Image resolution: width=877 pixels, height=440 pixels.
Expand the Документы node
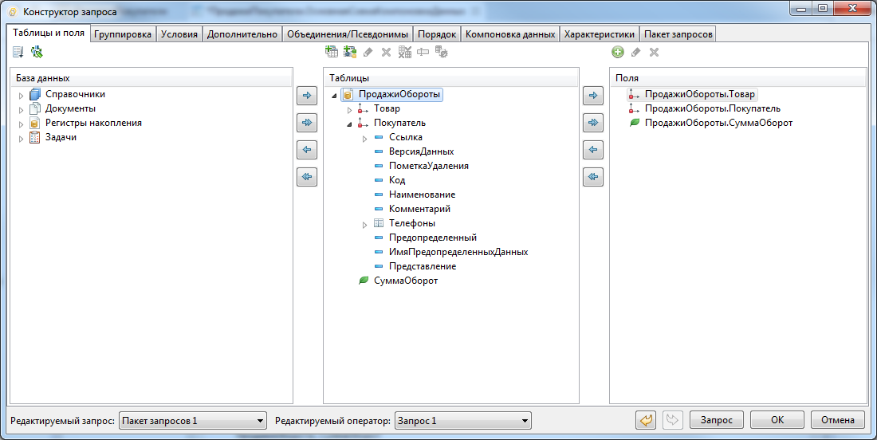[22, 109]
